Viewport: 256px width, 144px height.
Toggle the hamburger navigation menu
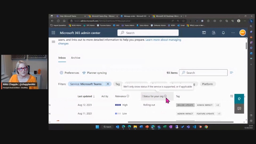53,42
